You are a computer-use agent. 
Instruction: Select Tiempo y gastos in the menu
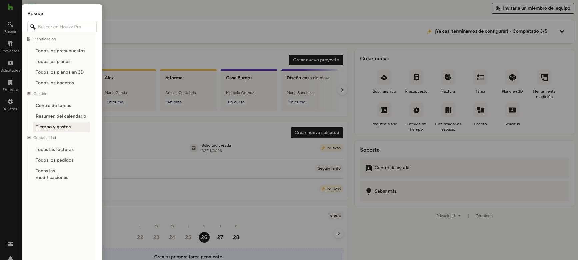coord(53,127)
